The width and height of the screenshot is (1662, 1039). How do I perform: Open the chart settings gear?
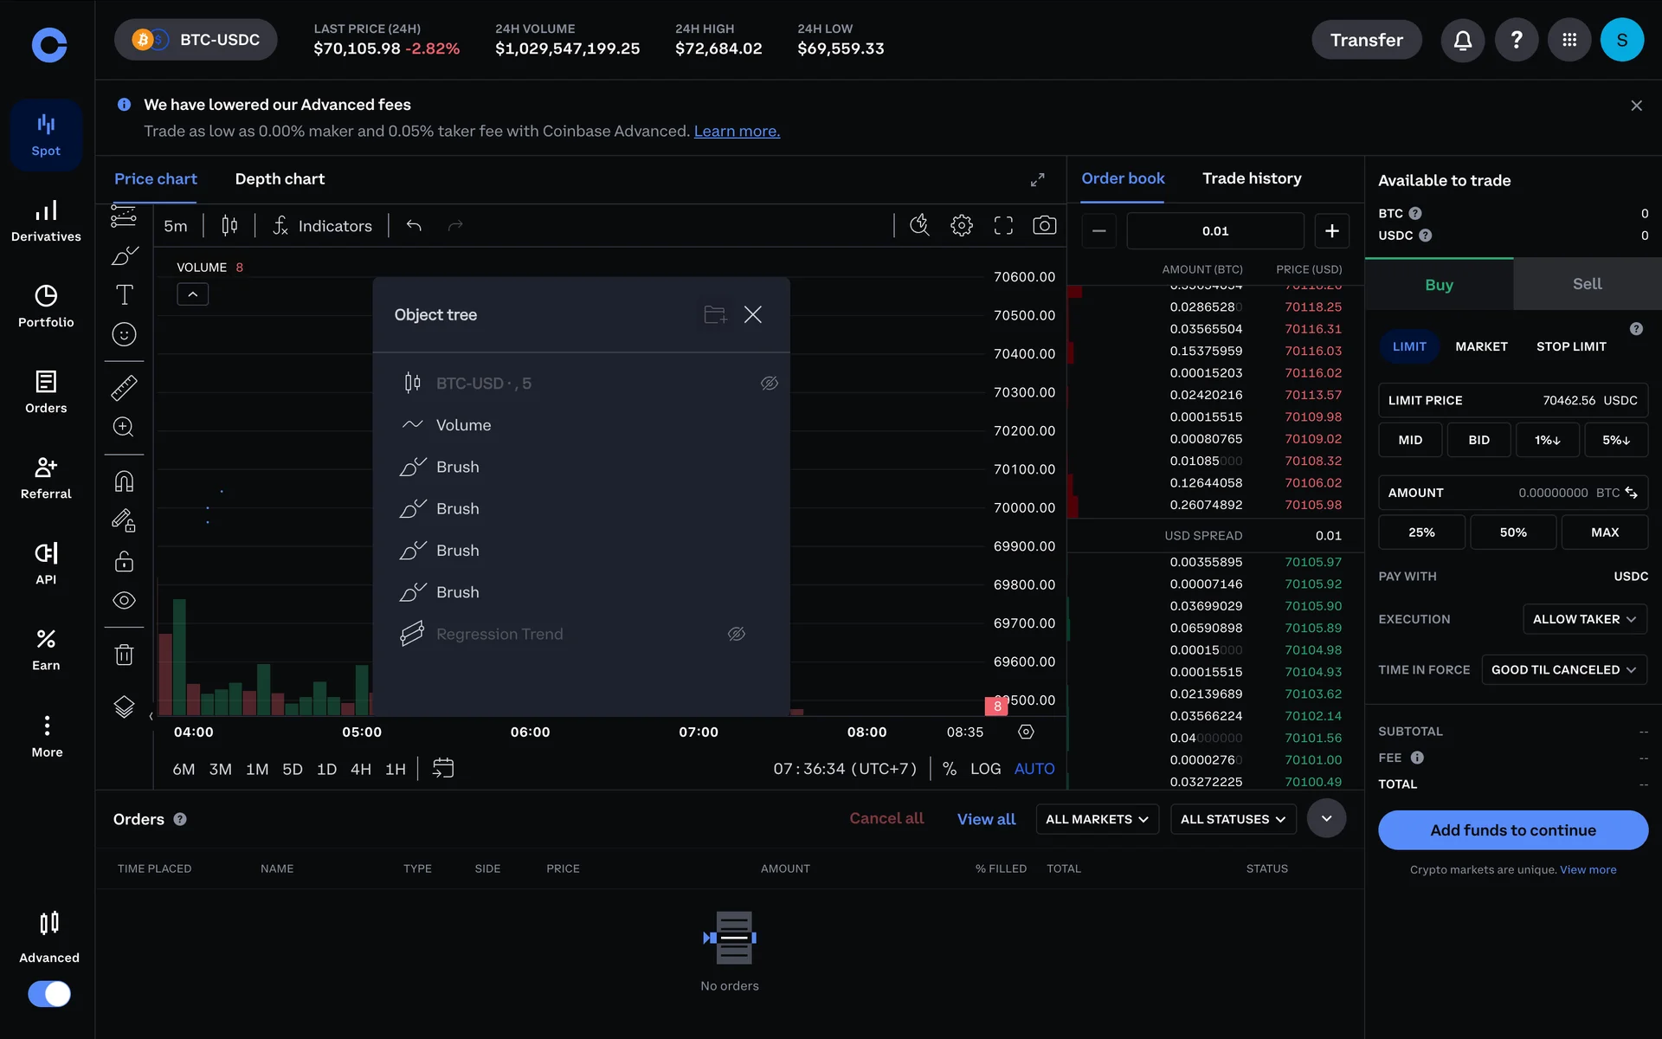(961, 226)
